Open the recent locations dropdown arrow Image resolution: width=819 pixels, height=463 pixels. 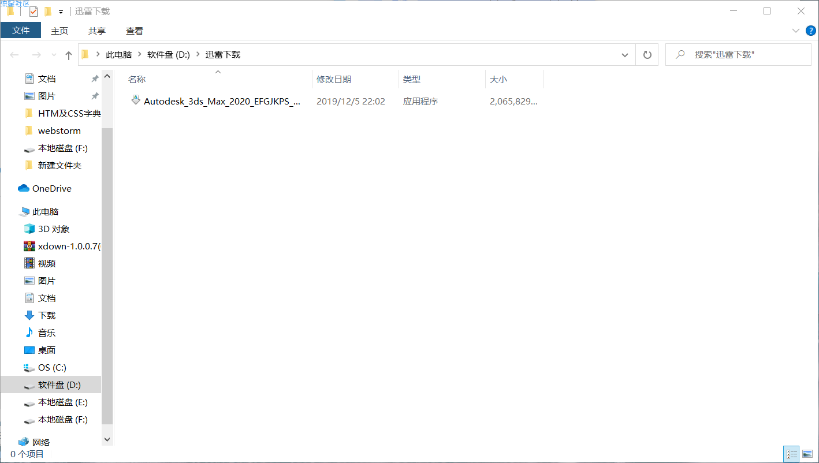pos(54,55)
